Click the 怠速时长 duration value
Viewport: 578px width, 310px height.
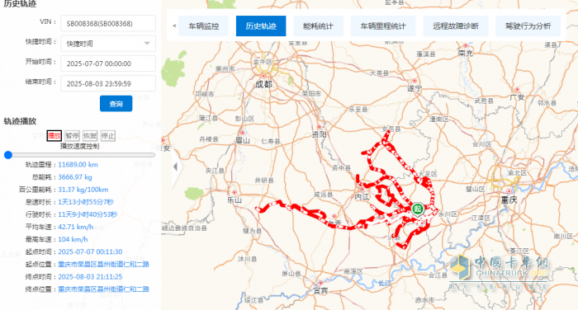[86, 202]
